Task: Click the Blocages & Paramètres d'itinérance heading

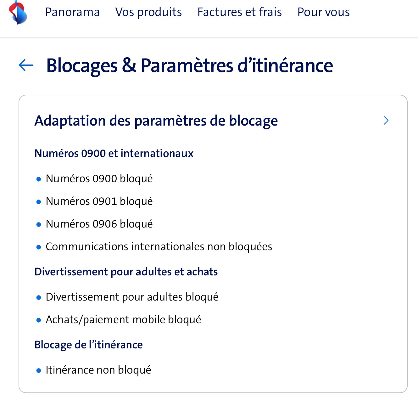Action: click(x=189, y=66)
